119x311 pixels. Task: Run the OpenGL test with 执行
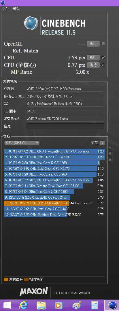click(x=93, y=44)
